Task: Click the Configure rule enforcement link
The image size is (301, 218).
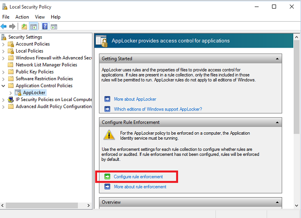Action: click(x=138, y=177)
